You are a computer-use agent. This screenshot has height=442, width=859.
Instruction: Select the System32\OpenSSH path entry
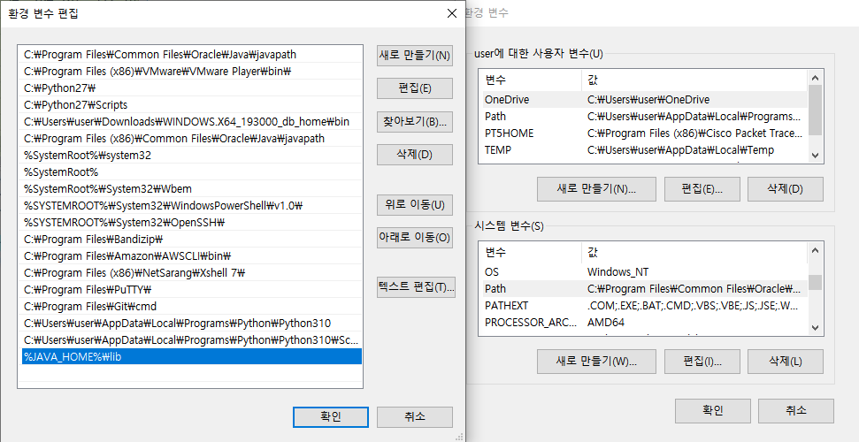click(192, 223)
